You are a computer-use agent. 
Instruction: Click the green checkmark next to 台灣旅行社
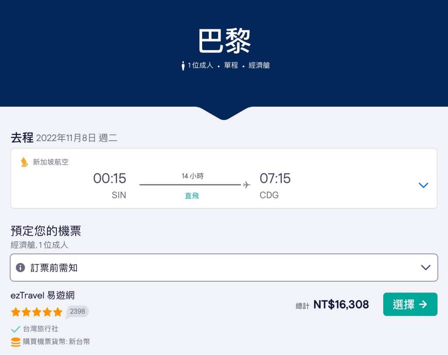pos(15,329)
